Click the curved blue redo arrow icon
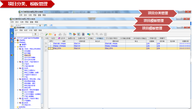The image size is (192, 109). tap(51, 25)
